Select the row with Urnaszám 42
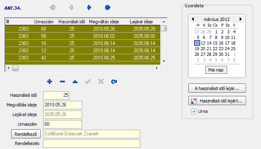The height and width of the screenshot is (149, 261). (83, 58)
